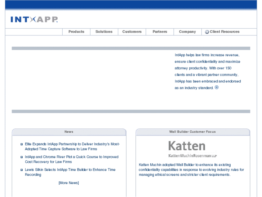Viewport: 262px width, 197px height.
Task: Open the Company menu
Action: coord(187,32)
